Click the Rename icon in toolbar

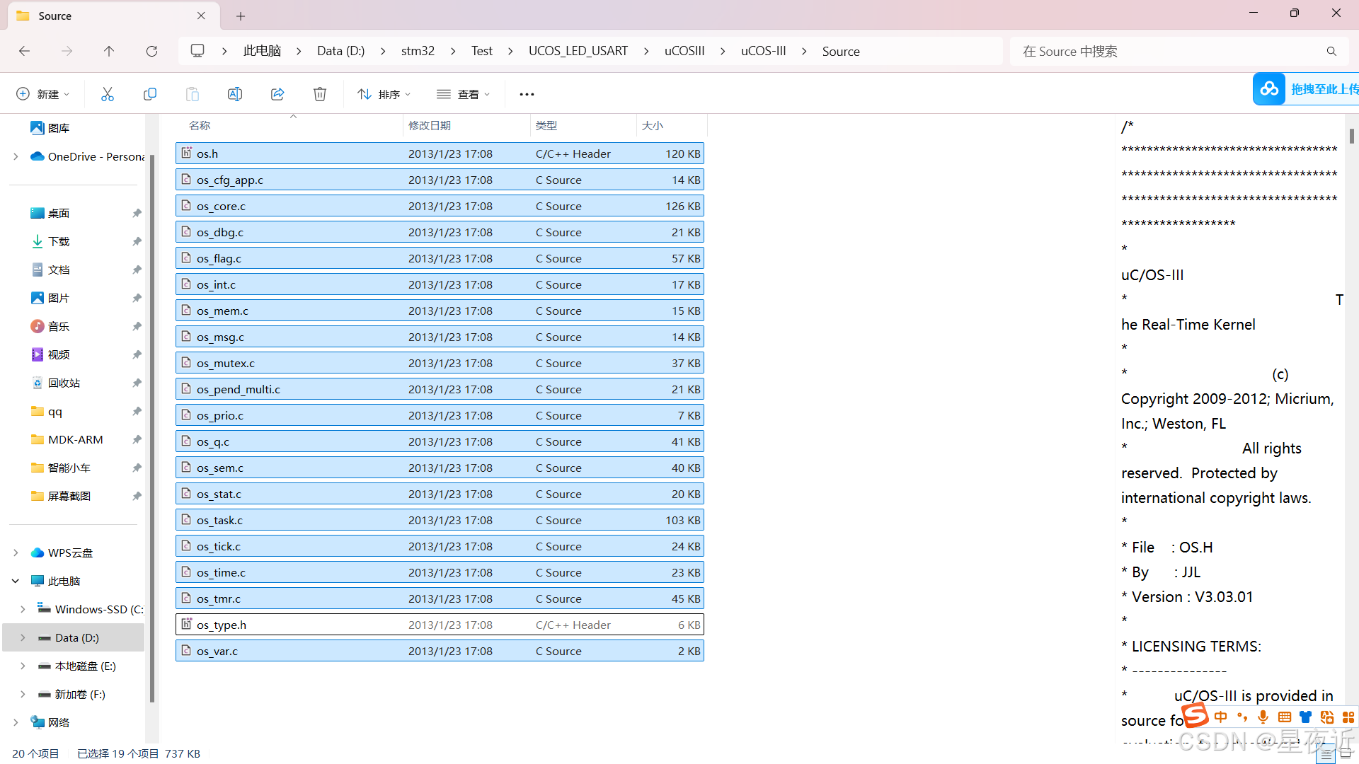tap(235, 94)
